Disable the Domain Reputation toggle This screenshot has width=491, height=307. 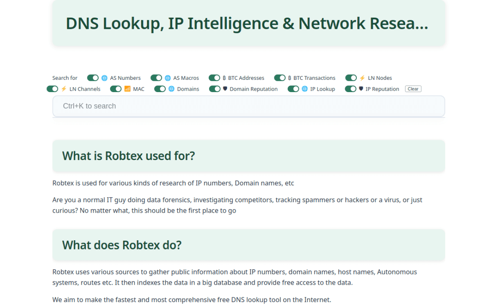(215, 89)
